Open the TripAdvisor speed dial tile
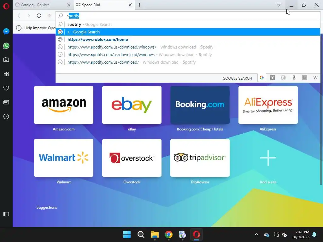323x242 pixels. pos(200,158)
